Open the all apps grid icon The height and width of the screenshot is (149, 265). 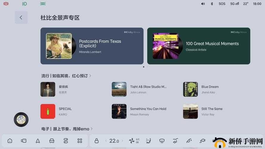coord(80,141)
